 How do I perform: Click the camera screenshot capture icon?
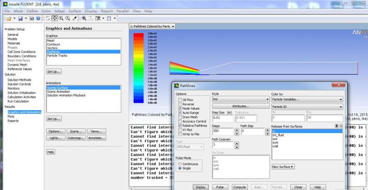(31, 18)
